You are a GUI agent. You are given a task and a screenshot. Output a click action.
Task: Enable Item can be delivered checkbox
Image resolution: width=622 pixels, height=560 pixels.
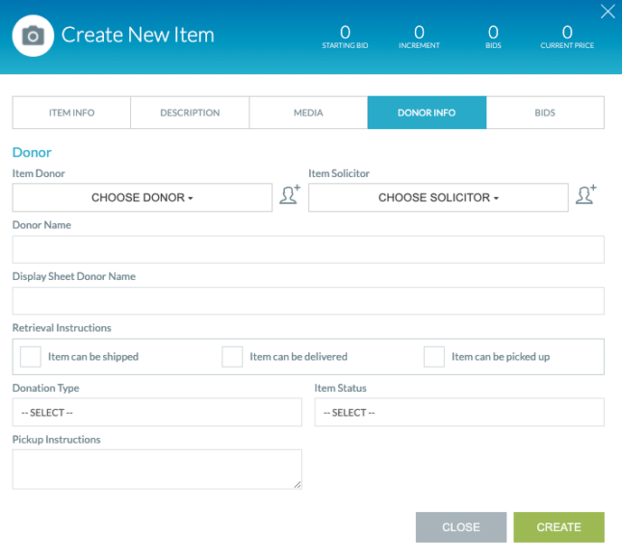(x=232, y=357)
